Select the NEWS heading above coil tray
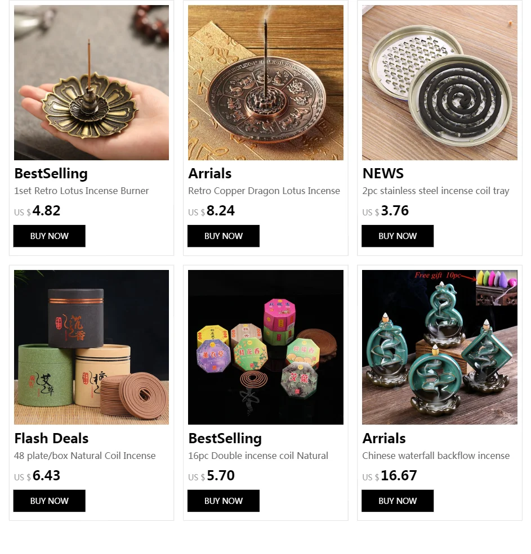The image size is (531, 554). tap(383, 173)
